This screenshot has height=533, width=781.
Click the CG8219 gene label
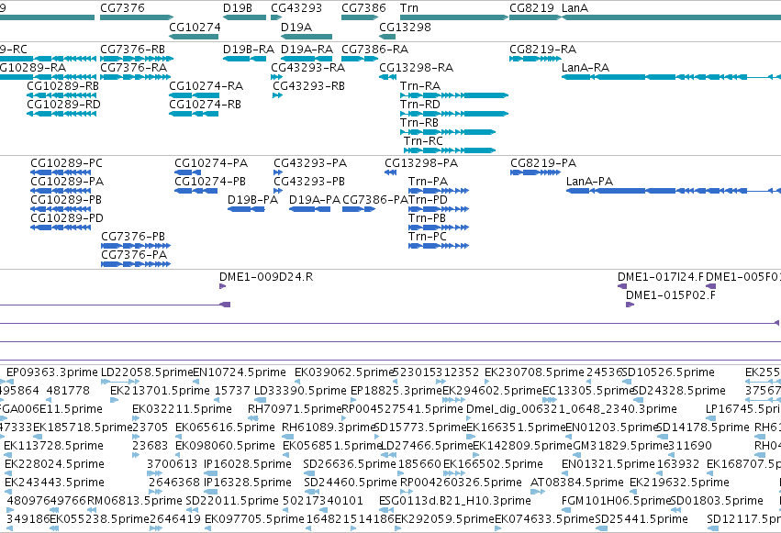531,8
